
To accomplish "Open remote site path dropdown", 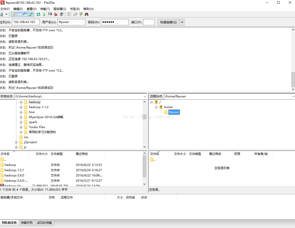I will click(x=293, y=96).
